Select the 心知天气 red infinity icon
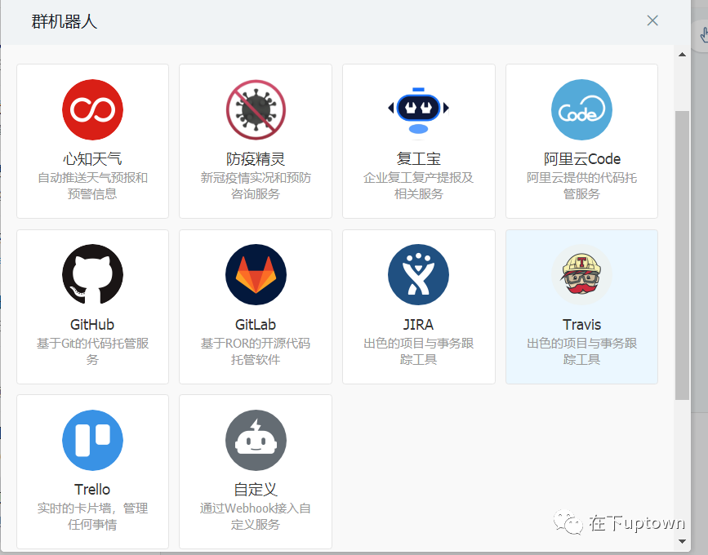Screen dimensions: 708x555 [x=92, y=109]
